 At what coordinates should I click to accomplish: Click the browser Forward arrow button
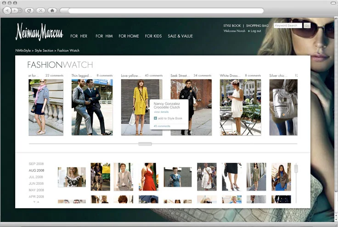pyautogui.click(x=14, y=11)
